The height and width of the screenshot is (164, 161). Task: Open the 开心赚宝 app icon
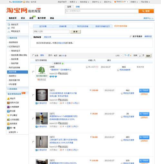pyautogui.click(x=8, y=115)
